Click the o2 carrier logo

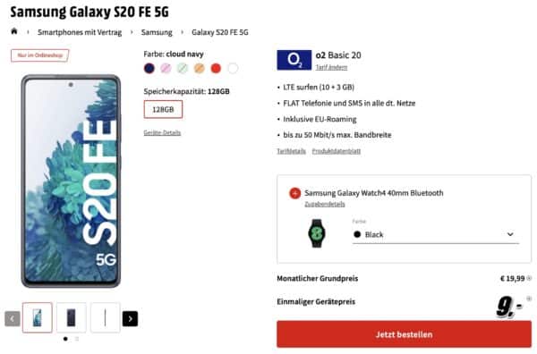point(294,60)
